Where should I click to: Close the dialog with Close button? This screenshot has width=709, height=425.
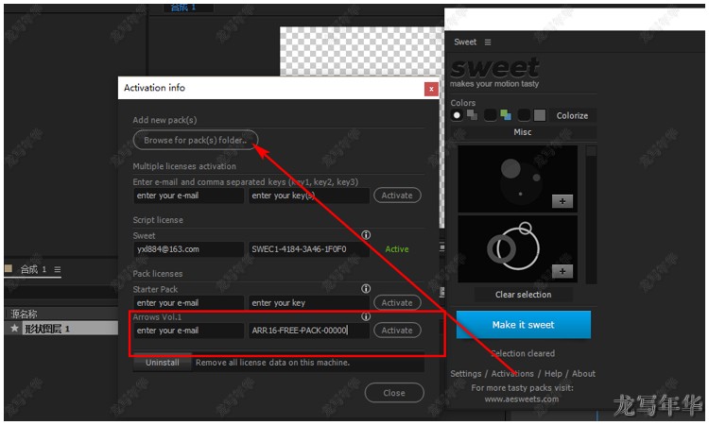coord(394,393)
